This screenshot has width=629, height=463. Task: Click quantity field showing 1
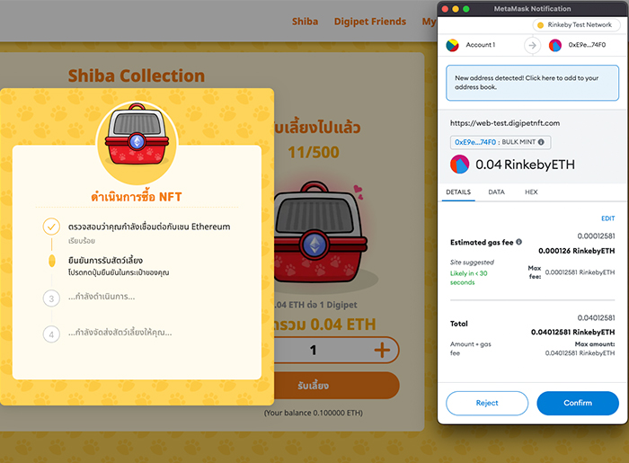coord(314,350)
